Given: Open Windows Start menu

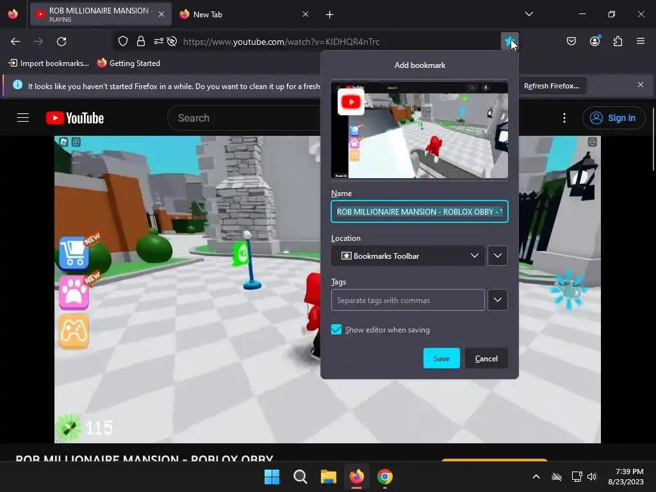Looking at the screenshot, I should tap(272, 477).
